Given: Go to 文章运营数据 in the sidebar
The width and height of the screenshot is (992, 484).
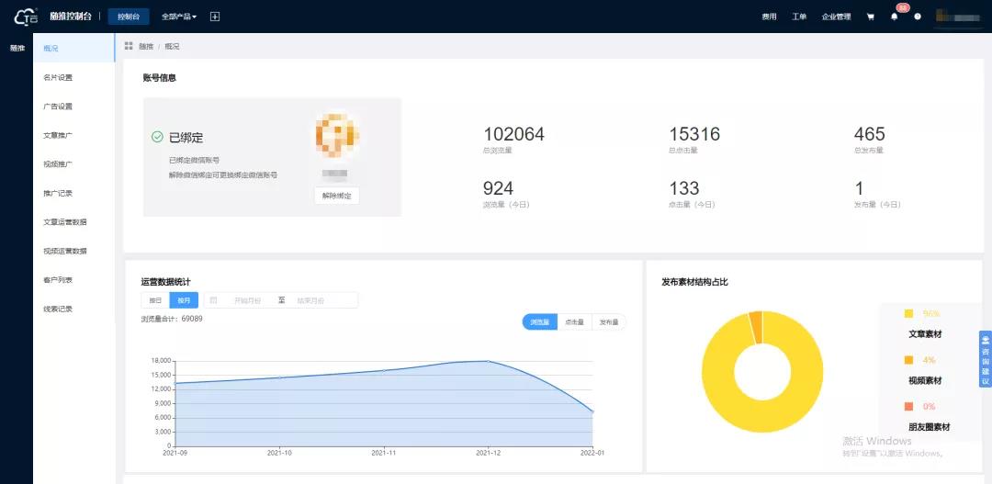Looking at the screenshot, I should 65,222.
